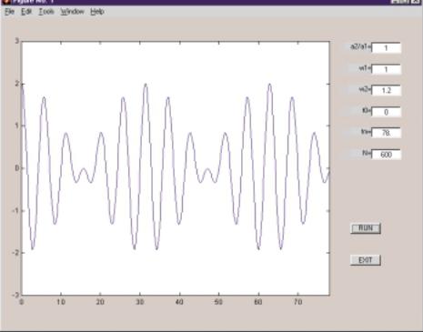The image size is (423, 332).
Task: Open the Tools menu
Action: pyautogui.click(x=46, y=12)
